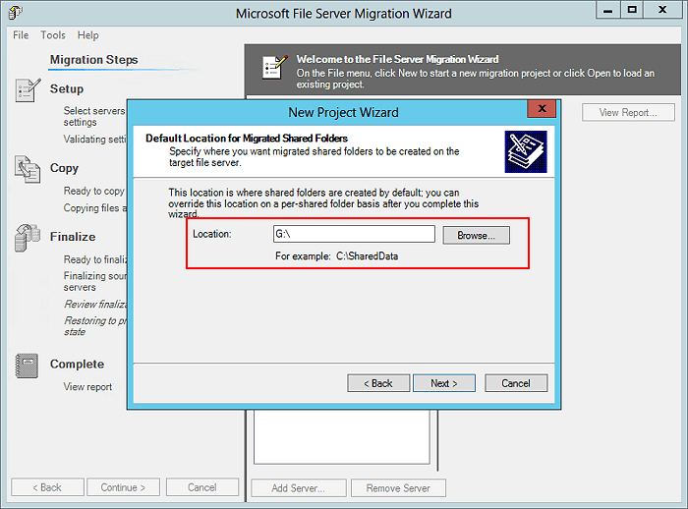The image size is (688, 509).
Task: Click the application icon in title bar
Action: tap(18, 13)
